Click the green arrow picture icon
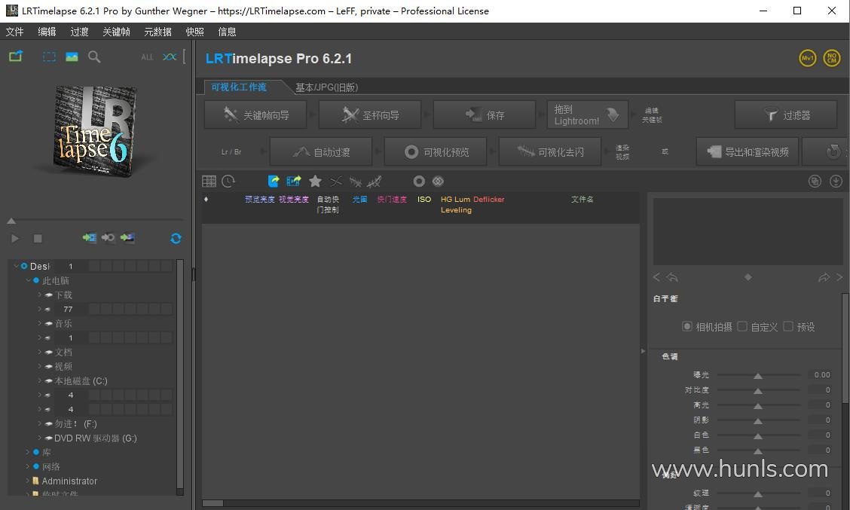The image size is (850, 510). click(x=127, y=237)
